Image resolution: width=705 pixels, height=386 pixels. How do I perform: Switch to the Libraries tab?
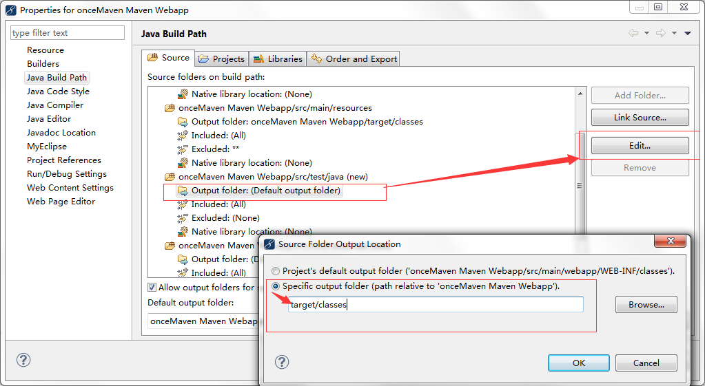277,59
